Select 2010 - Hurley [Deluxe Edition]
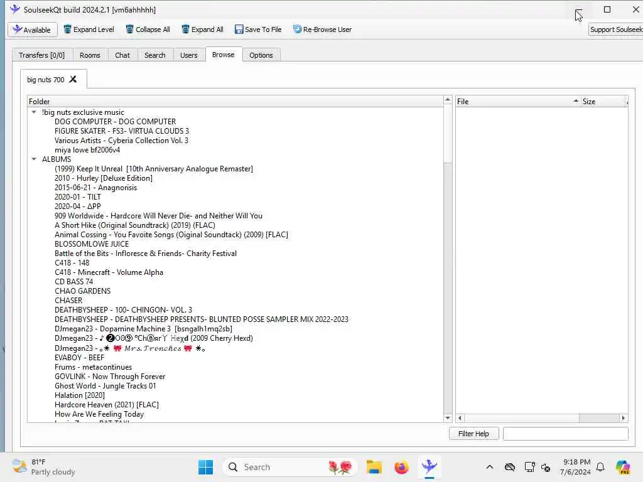This screenshot has width=643, height=482. coord(104,178)
